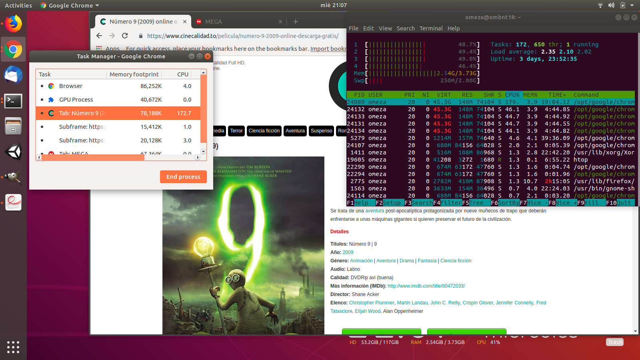Open the Suspenso genre button
The image size is (640, 360).
[x=321, y=131]
